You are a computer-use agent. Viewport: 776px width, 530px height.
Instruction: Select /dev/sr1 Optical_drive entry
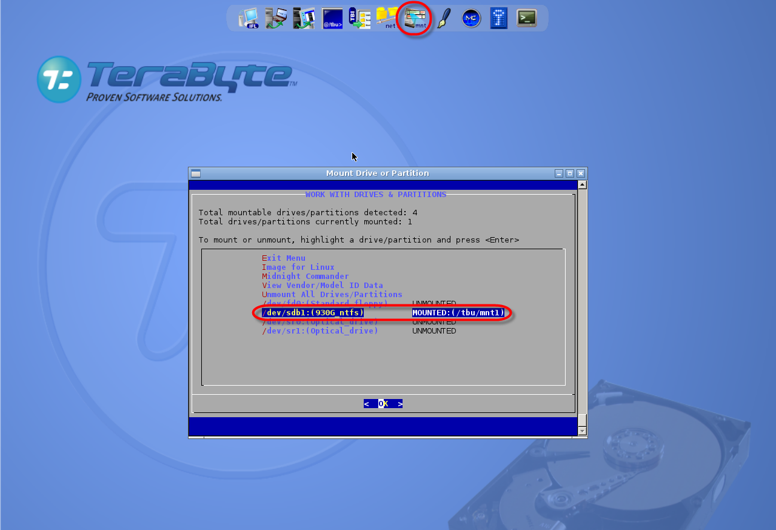[320, 331]
